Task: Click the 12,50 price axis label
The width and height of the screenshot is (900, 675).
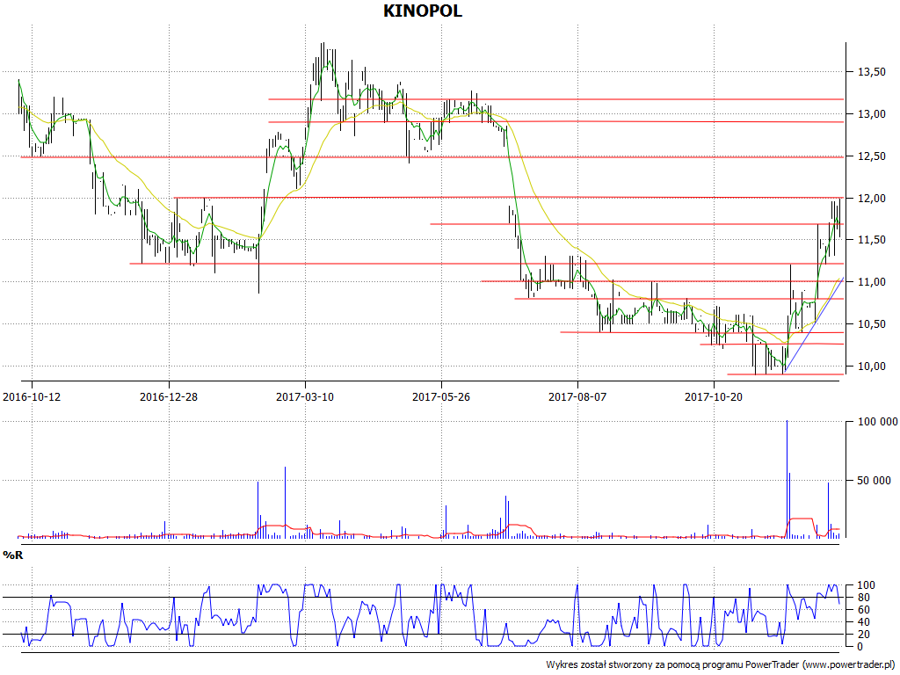Action: point(872,156)
